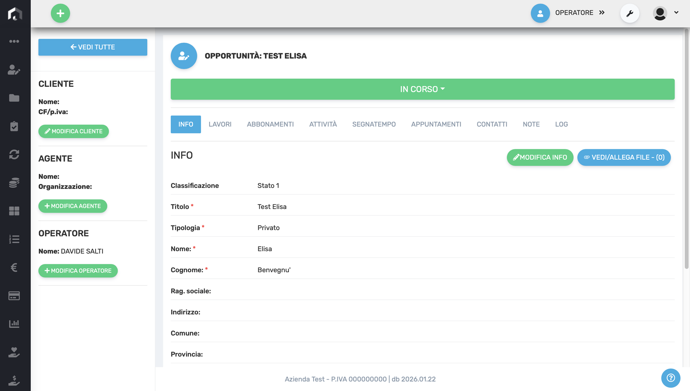Open the clipboard checklist sidebar icon
This screenshot has height=391, width=690.
[14, 126]
